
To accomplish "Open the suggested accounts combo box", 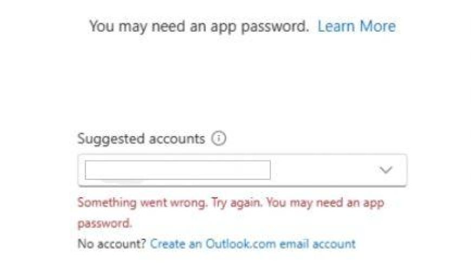I will [x=243, y=170].
